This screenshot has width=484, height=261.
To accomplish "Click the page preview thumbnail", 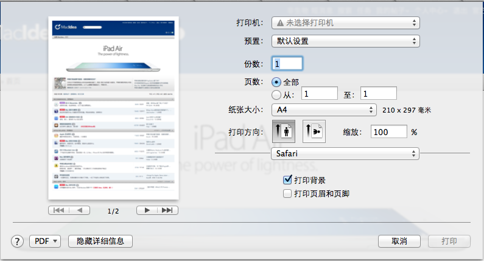I will (x=114, y=108).
